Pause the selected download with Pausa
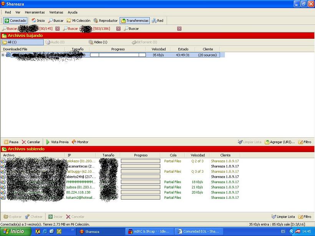Image resolution: width=315 pixels, height=236 pixels. 11,142
